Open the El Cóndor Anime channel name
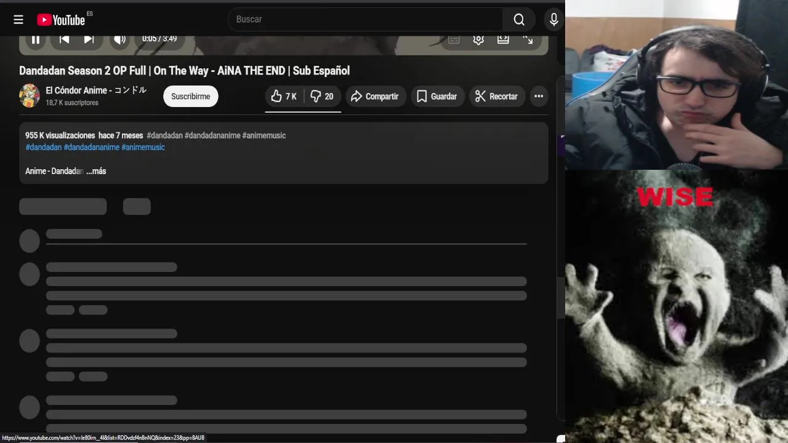 tap(96, 90)
